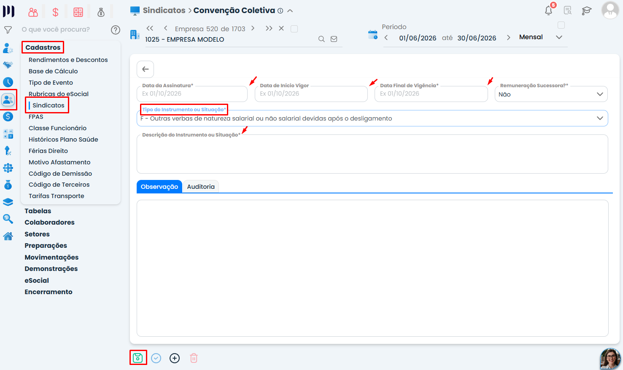Screen dimensions: 623x370
Task: Click the company search magnifier icon
Action: coord(321,39)
